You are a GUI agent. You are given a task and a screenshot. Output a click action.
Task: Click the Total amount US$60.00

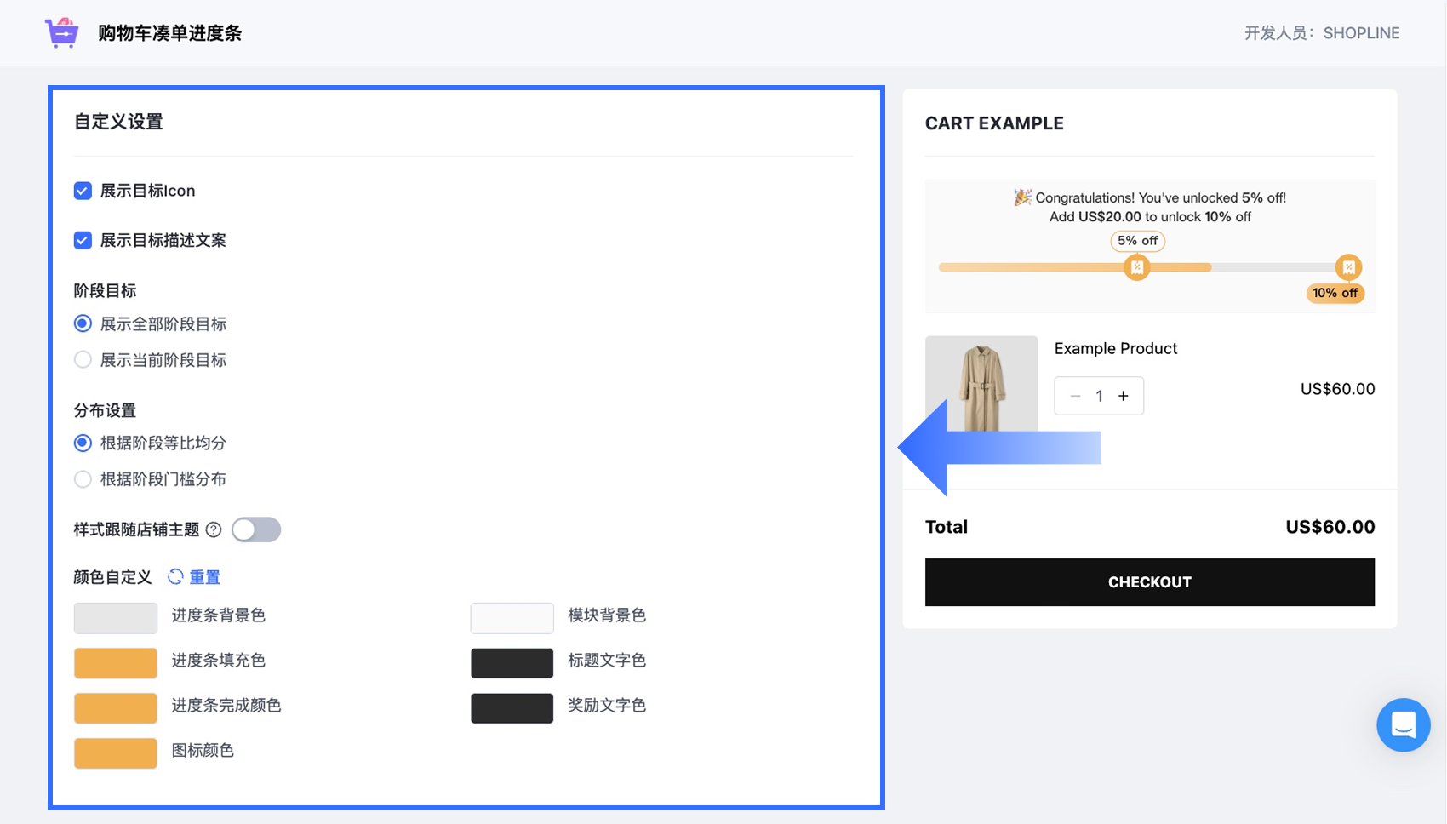click(x=1330, y=527)
